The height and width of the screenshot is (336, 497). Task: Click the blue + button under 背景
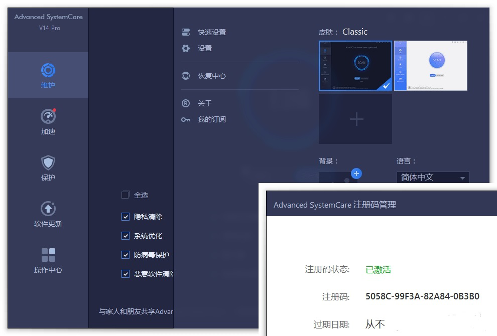[356, 174]
